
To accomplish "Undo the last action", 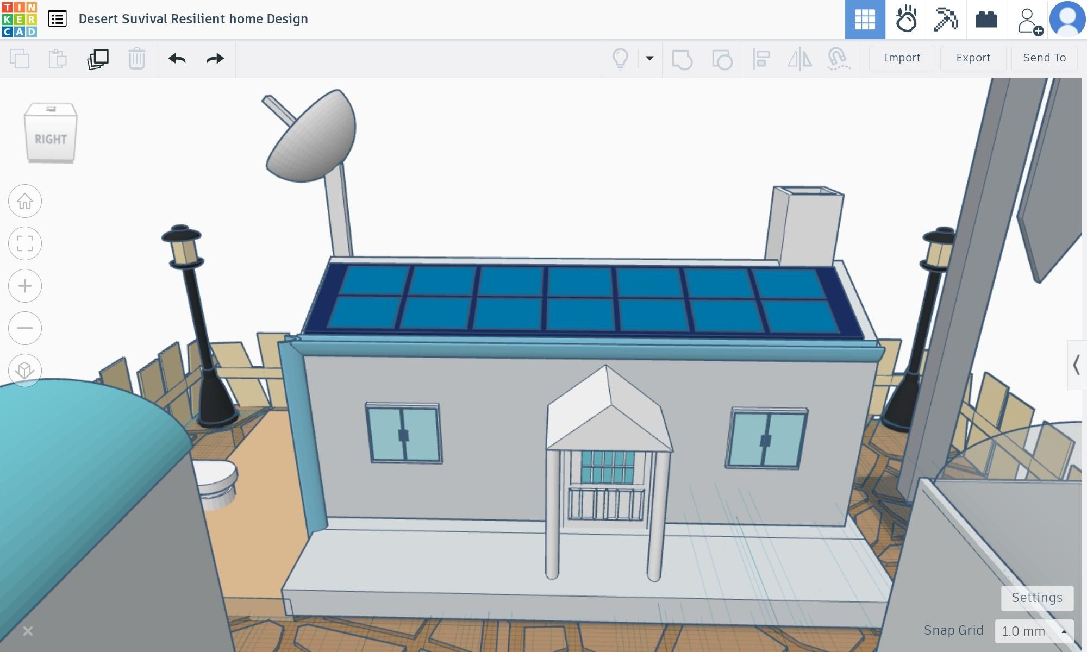I will tap(176, 59).
